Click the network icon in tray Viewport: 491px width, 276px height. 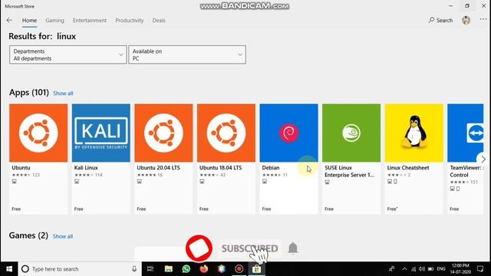tap(414, 269)
